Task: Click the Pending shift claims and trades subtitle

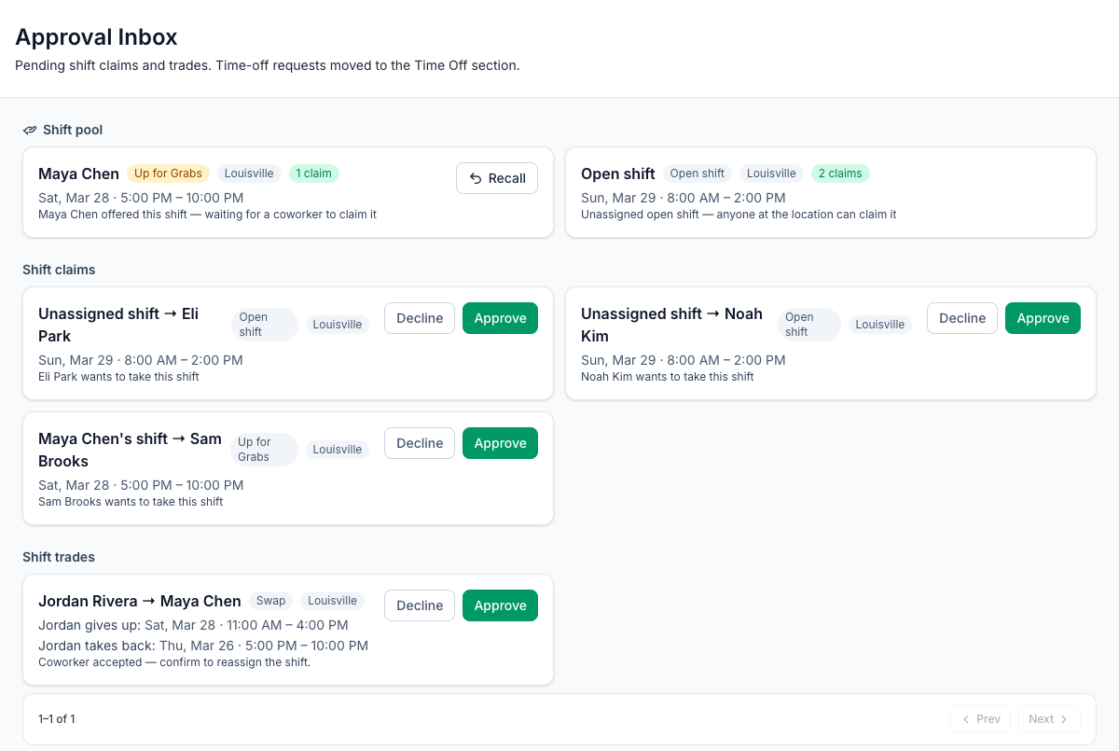Action: coord(267,65)
